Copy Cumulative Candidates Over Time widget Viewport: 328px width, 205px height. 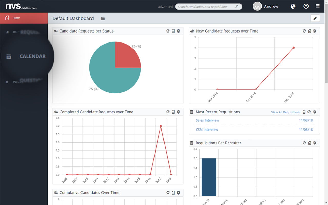click(x=173, y=193)
